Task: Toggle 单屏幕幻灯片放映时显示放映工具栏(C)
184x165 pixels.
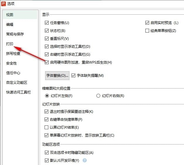Action: point(46,135)
